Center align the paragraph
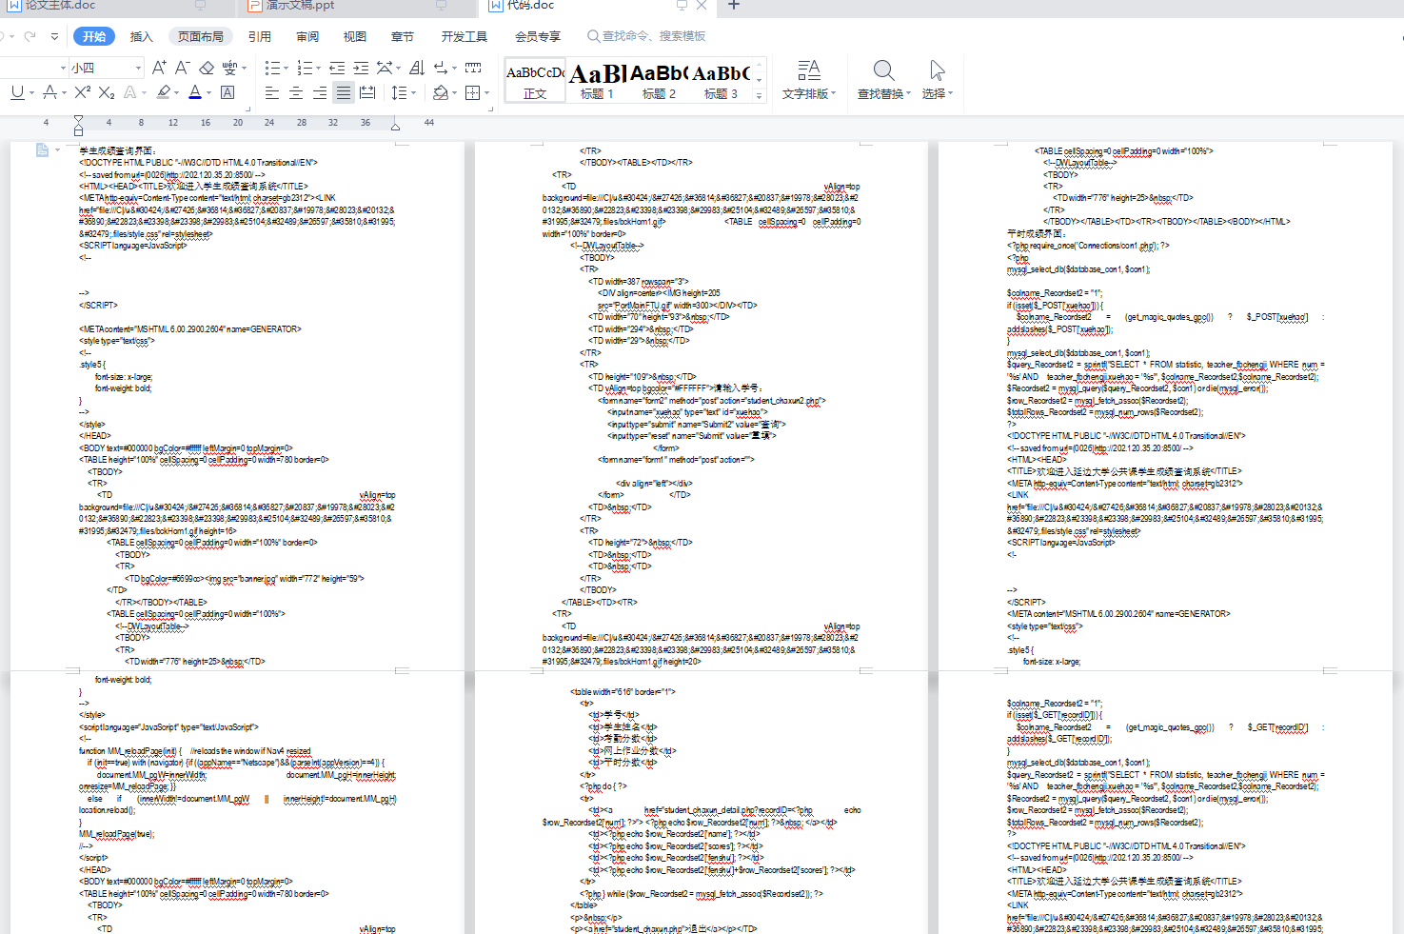 tap(296, 92)
